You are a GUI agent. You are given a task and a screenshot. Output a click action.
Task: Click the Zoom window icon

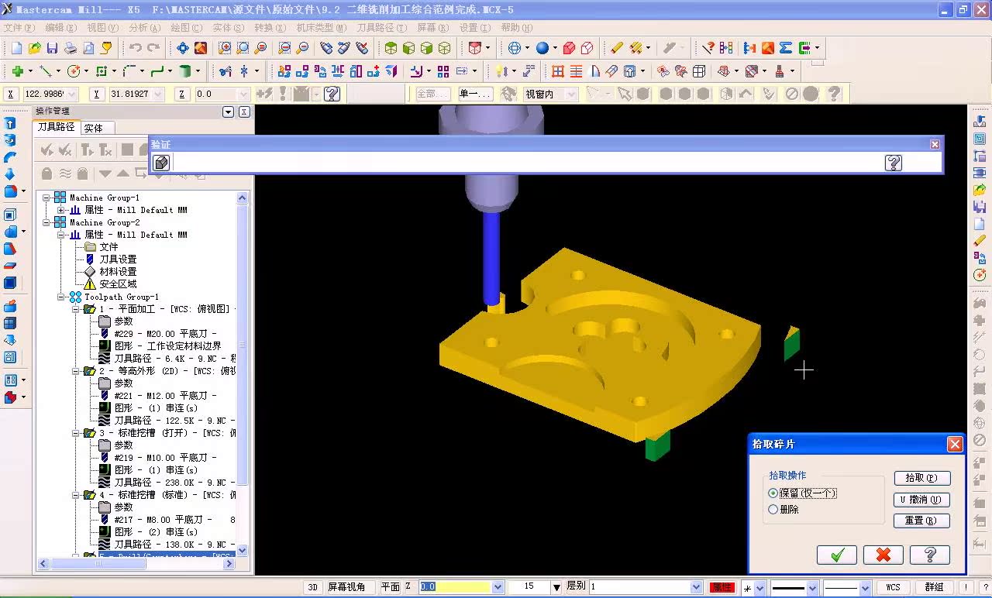coord(225,48)
